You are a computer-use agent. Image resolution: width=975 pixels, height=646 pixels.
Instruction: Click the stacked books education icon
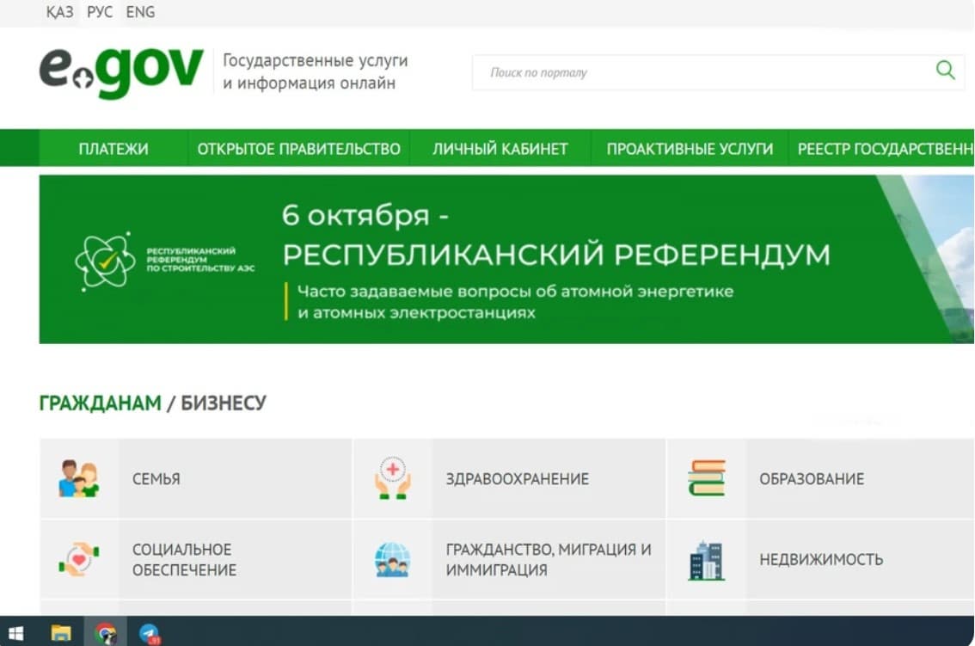[707, 478]
